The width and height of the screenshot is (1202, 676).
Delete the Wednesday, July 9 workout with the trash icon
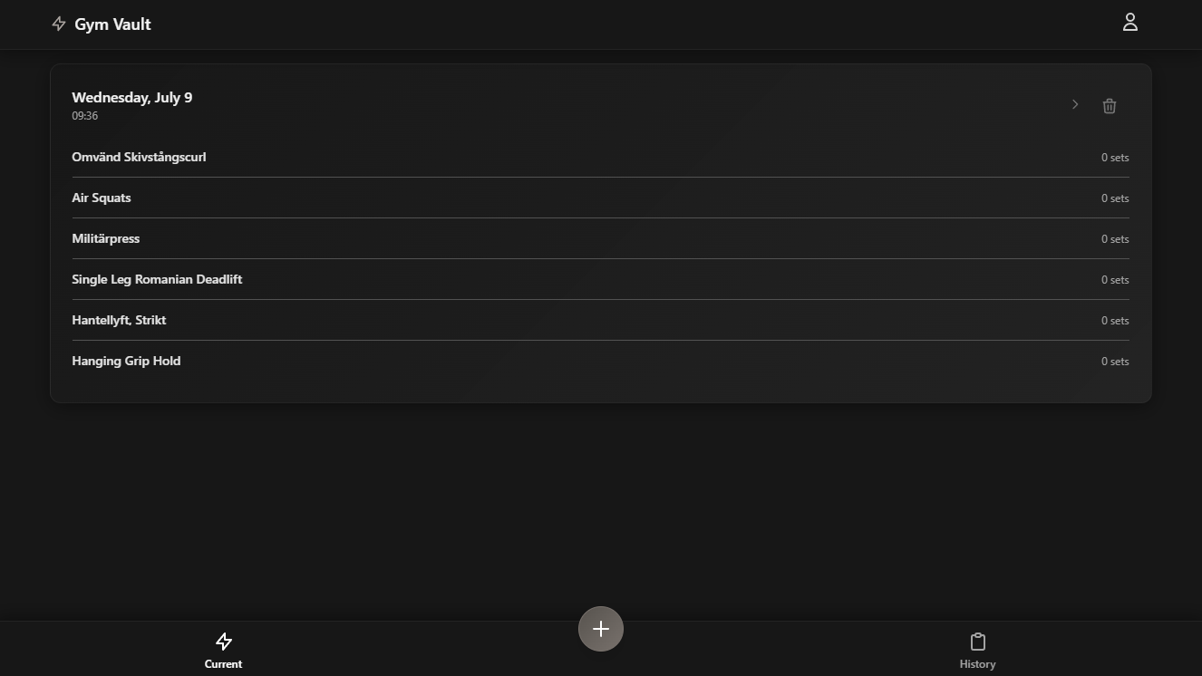pyautogui.click(x=1109, y=106)
